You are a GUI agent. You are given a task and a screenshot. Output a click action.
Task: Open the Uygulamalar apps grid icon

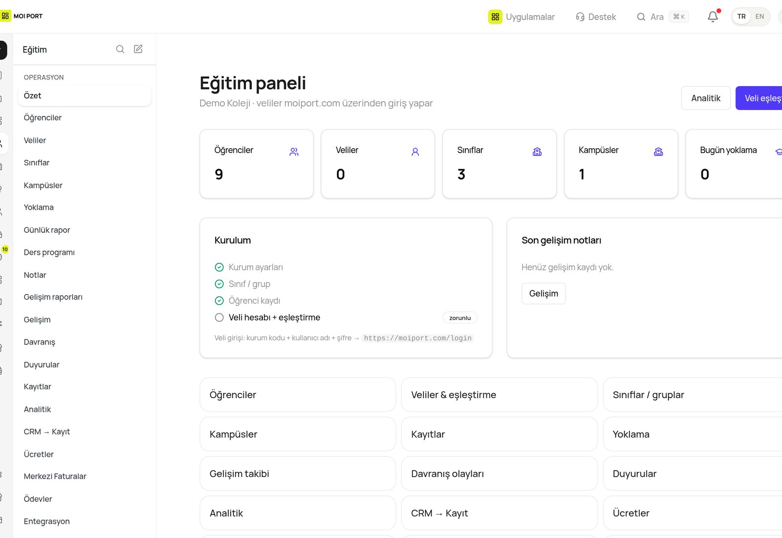click(495, 17)
